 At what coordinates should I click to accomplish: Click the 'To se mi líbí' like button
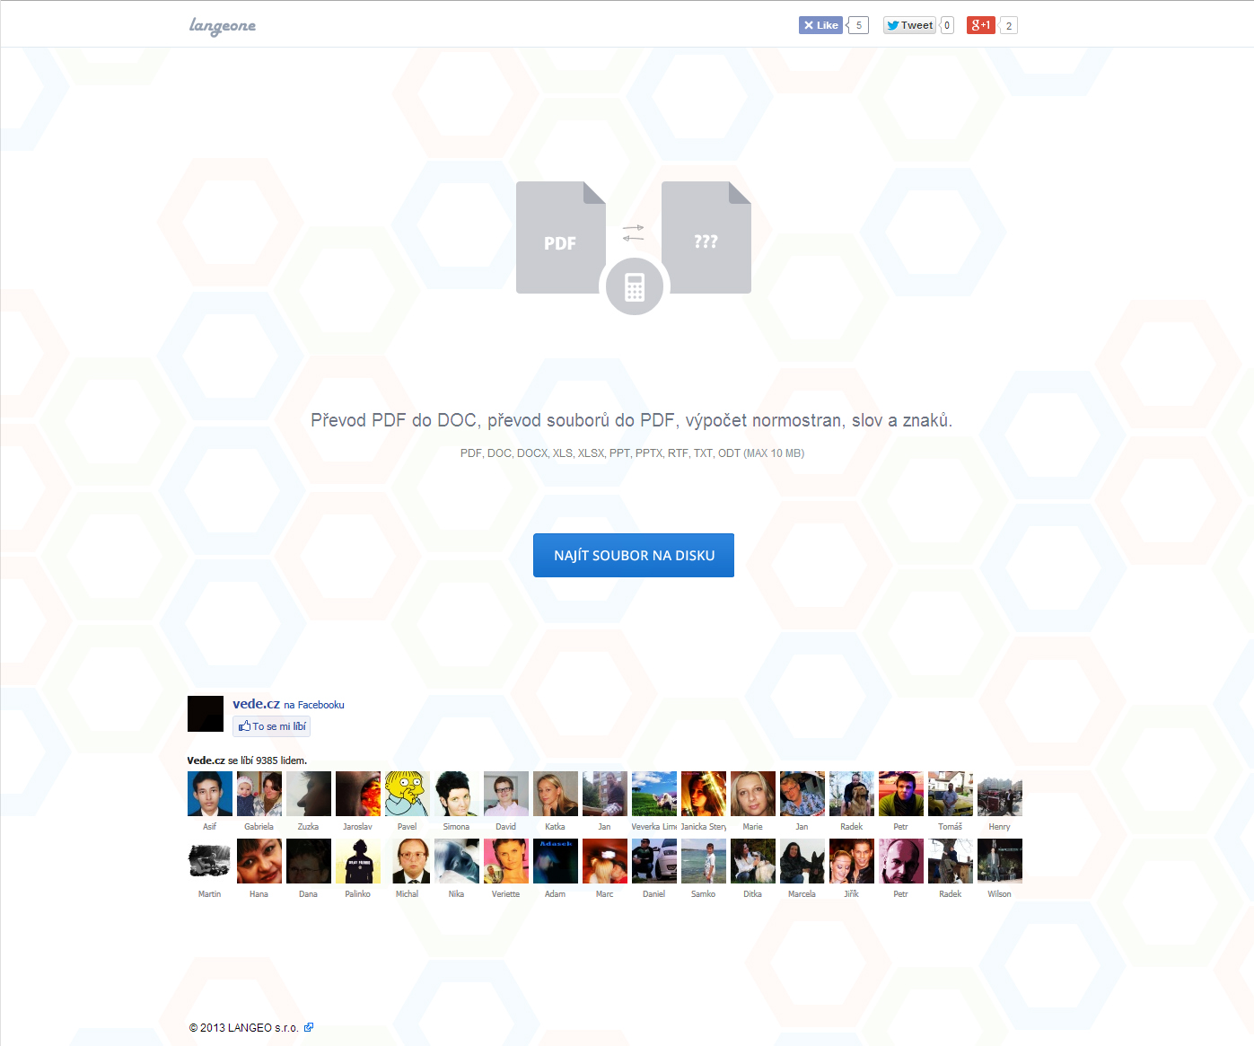pos(271,726)
